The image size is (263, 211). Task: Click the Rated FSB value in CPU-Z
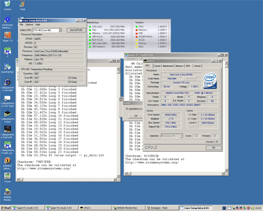(171, 127)
